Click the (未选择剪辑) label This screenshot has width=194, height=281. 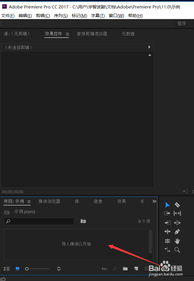[18, 47]
